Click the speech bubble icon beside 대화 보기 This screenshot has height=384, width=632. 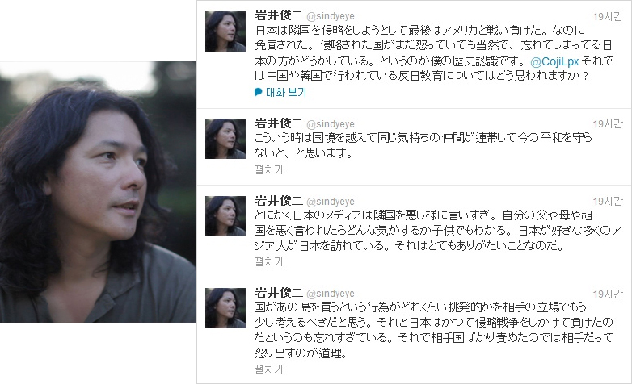point(259,92)
